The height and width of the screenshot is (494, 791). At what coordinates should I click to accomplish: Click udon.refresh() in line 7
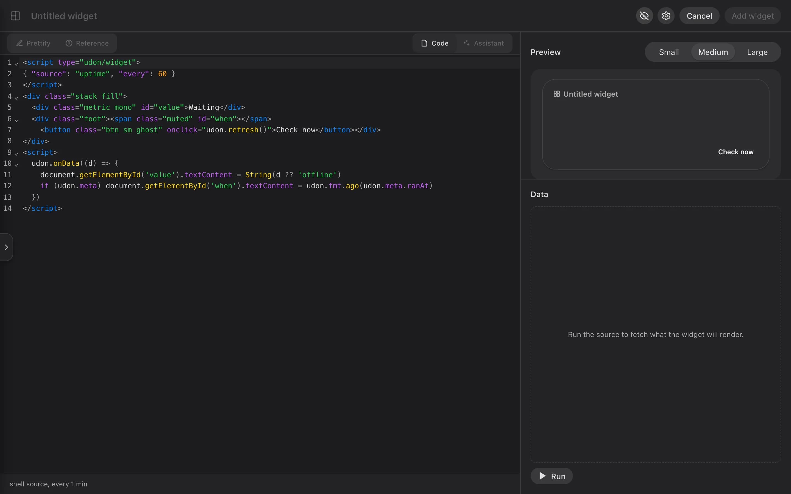(x=237, y=130)
